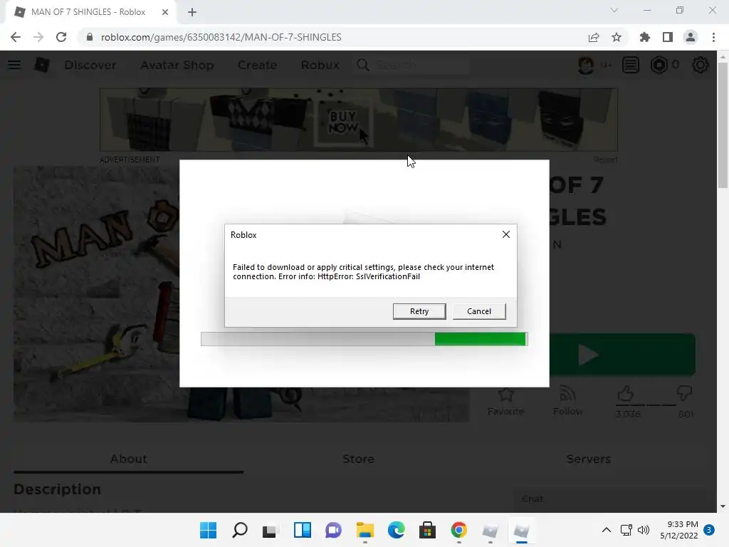
Task: Upvote the game with thumbs up
Action: point(626,394)
